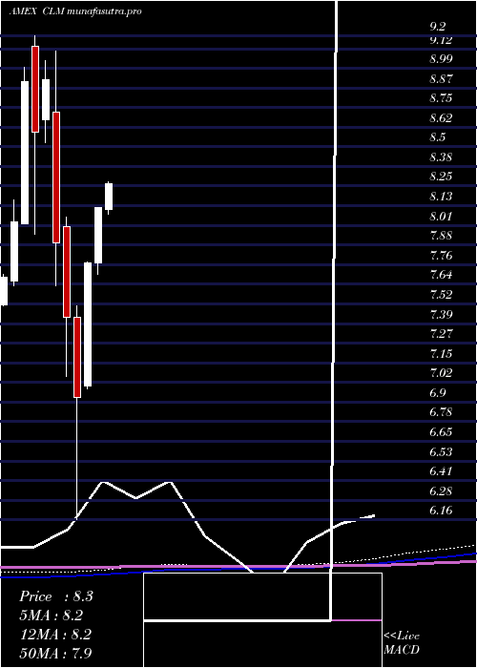Click the 8.5 price axis label
This screenshot has height=668, width=477.
pos(437,137)
